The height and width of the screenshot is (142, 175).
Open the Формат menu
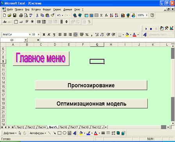tap(47, 9)
